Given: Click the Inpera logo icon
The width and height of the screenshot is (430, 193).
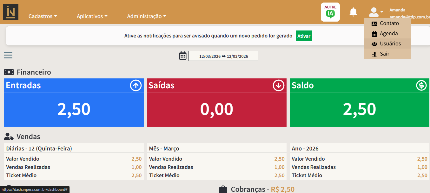Looking at the screenshot, I should (11, 12).
